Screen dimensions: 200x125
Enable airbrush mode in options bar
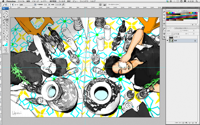pyautogui.click(x=63, y=5)
